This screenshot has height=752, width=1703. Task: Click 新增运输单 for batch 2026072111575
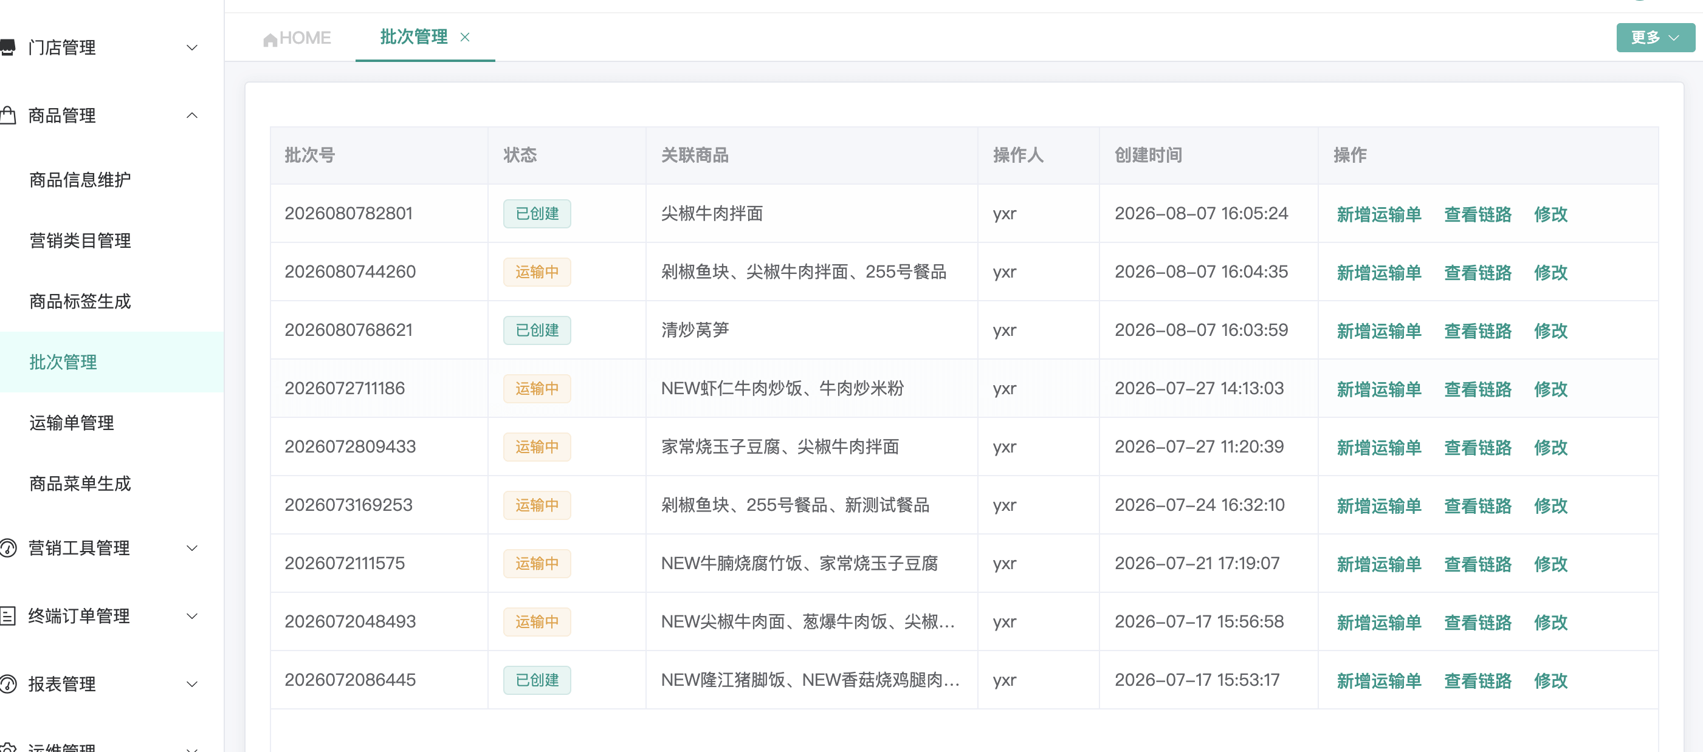pos(1378,564)
